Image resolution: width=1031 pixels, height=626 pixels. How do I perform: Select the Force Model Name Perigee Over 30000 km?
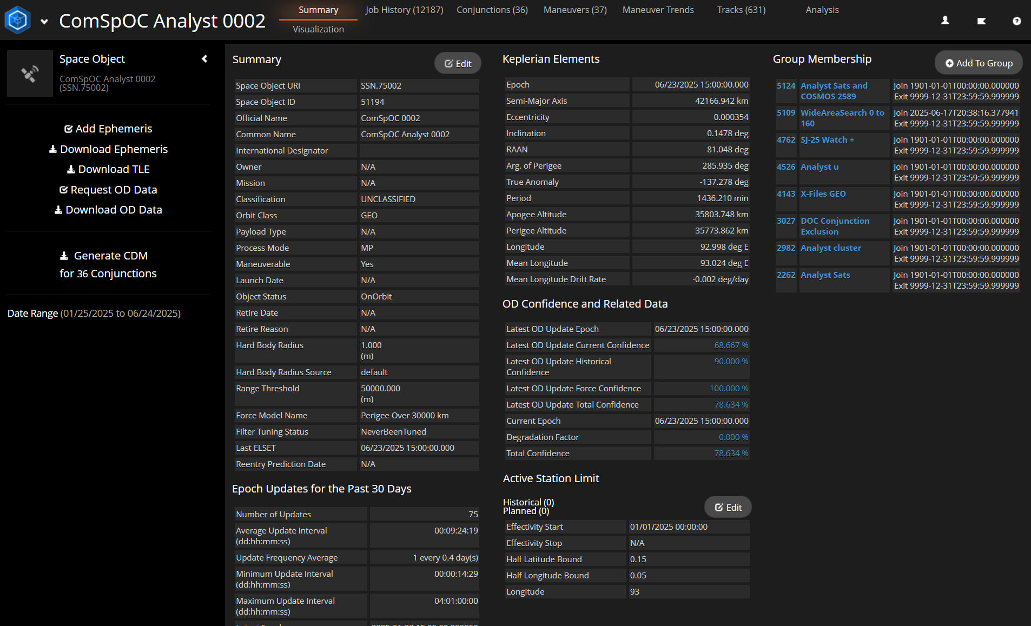pos(405,415)
